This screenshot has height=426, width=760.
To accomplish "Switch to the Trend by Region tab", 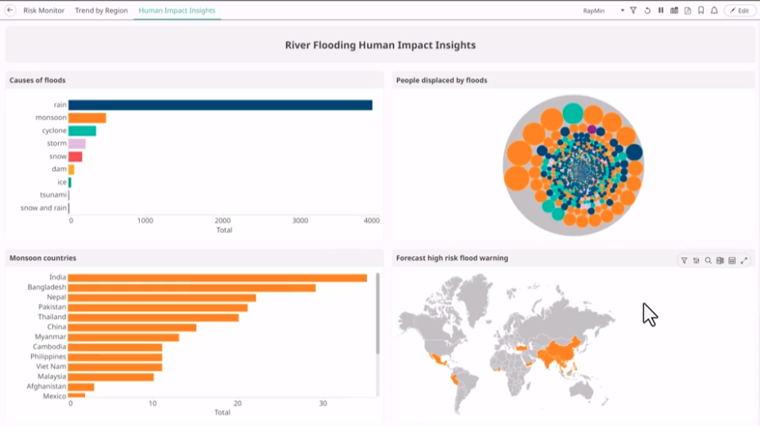I will (101, 11).
